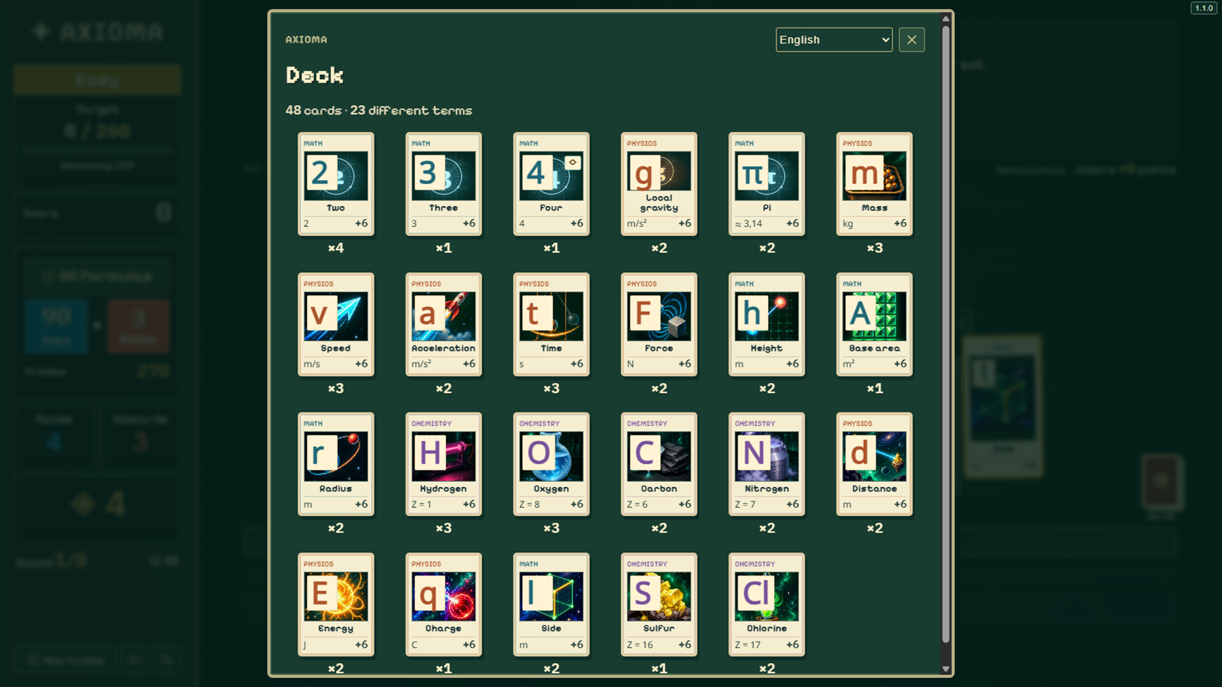Pick the Charge physics card
Screen dimensions: 1222x687
444,605
